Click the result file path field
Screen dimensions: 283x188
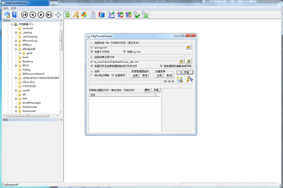(x=134, y=62)
